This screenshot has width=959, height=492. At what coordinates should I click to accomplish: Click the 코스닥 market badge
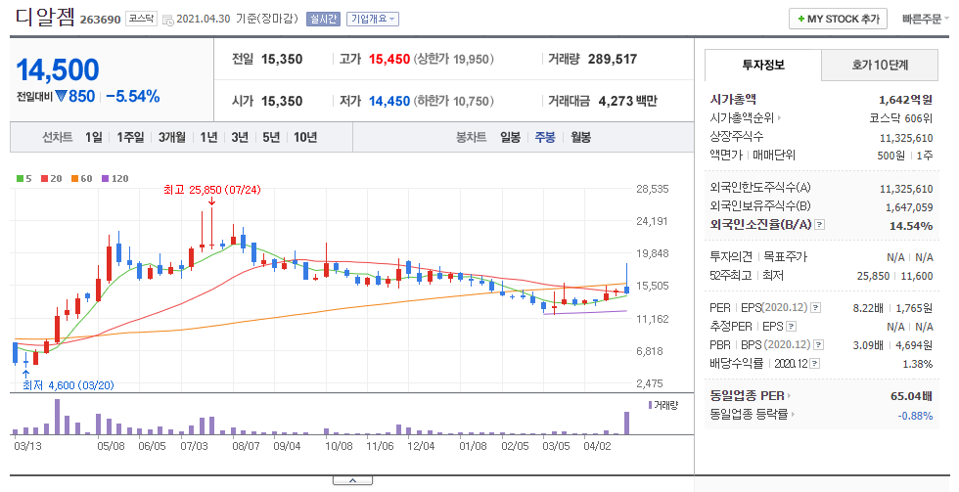tap(141, 19)
